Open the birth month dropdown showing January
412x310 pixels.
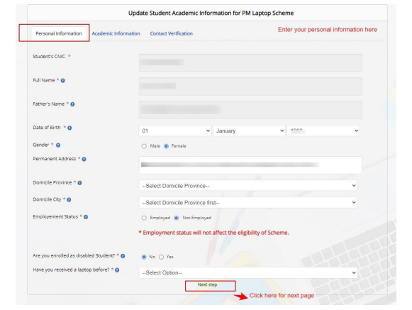point(249,131)
